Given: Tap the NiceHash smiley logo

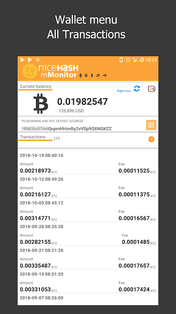Looking at the screenshot, I should (30, 71).
